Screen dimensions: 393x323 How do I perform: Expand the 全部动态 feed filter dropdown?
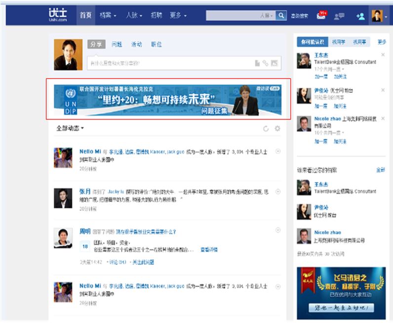pyautogui.click(x=70, y=128)
